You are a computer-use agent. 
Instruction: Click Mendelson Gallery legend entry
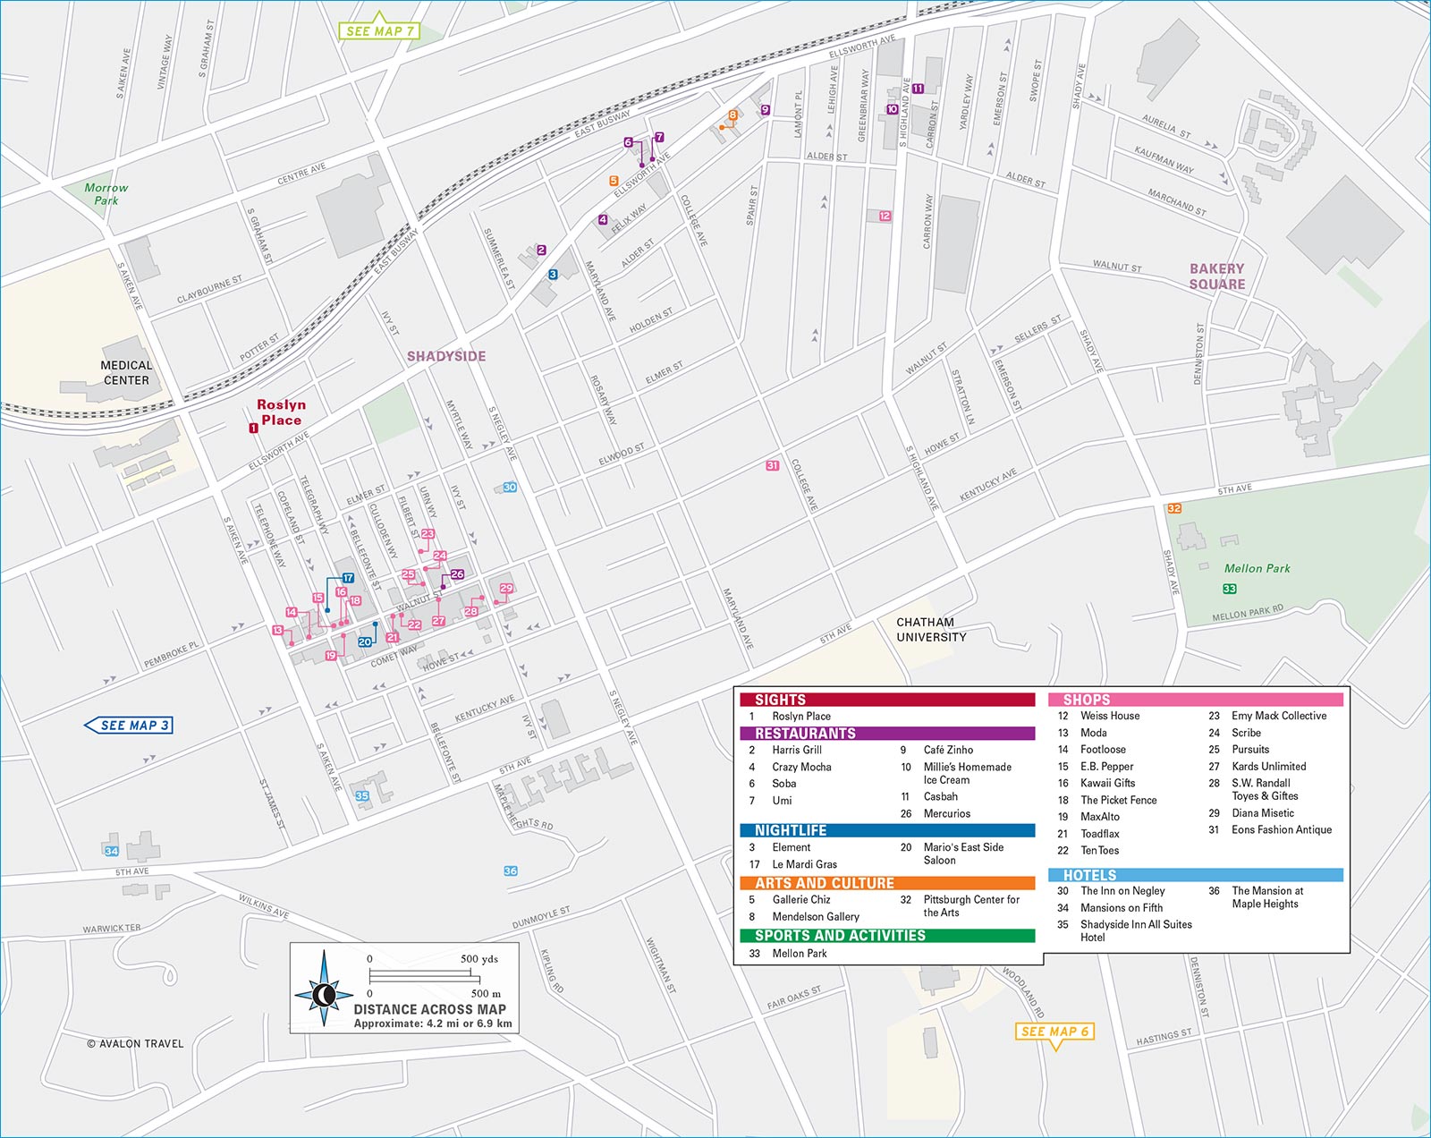[816, 917]
